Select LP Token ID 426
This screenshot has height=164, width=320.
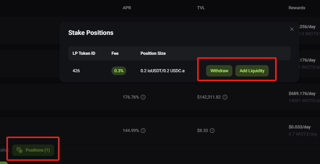pyautogui.click(x=76, y=71)
